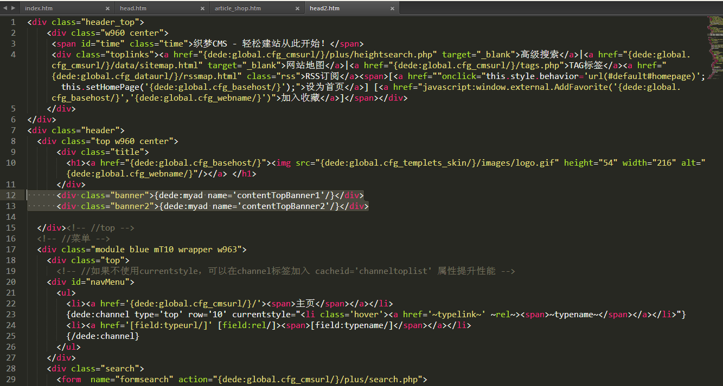Click the 主页 text on line 22
The height and width of the screenshot is (386, 723).
305,304
